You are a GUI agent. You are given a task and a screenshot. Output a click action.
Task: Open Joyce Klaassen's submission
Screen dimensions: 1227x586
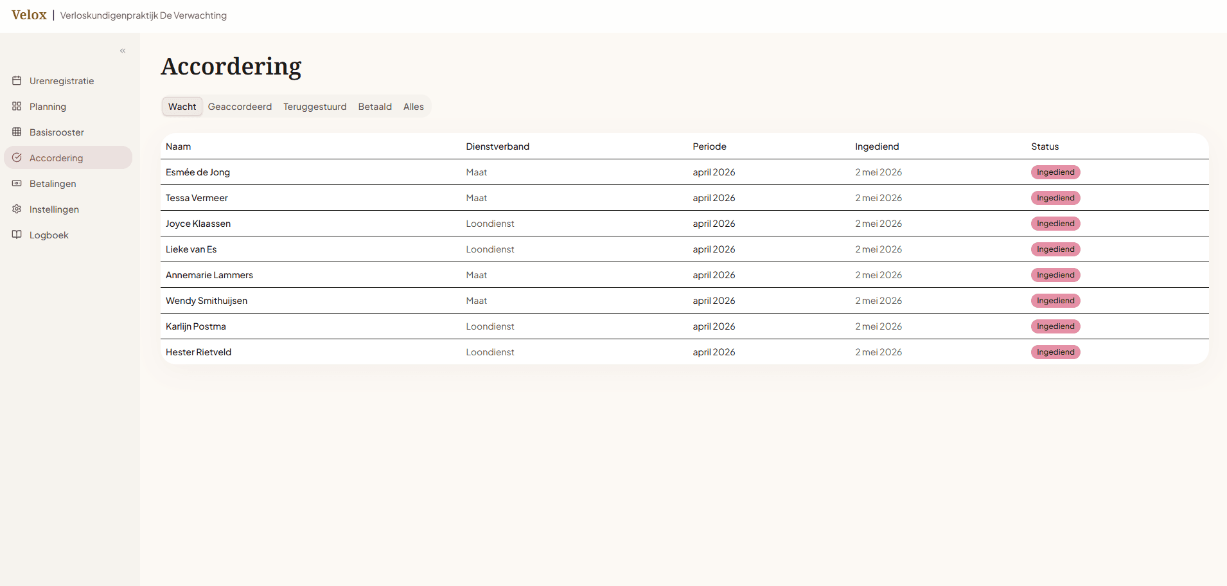685,224
